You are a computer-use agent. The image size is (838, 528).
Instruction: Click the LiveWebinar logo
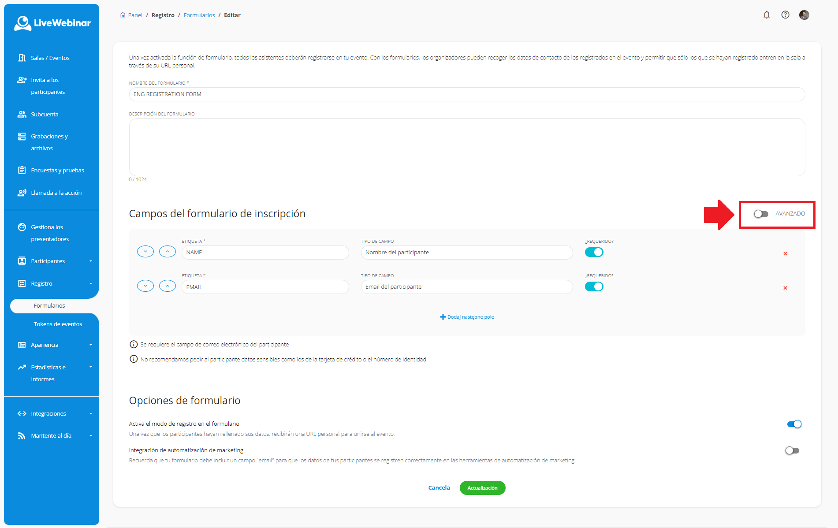click(52, 23)
